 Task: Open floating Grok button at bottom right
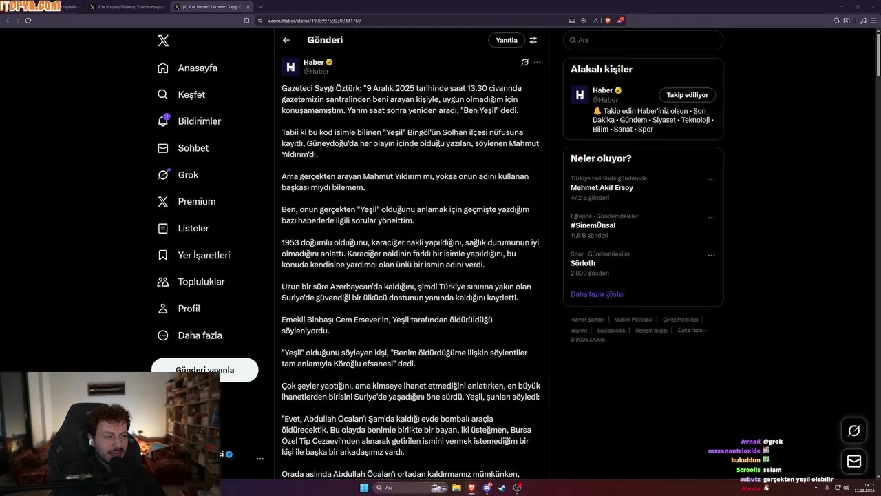(x=854, y=431)
